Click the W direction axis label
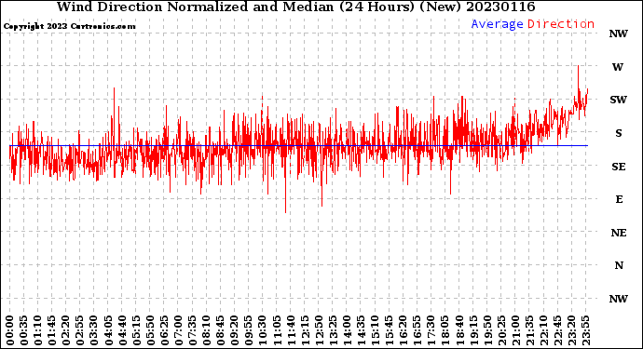This screenshot has width=643, height=349. click(x=618, y=67)
